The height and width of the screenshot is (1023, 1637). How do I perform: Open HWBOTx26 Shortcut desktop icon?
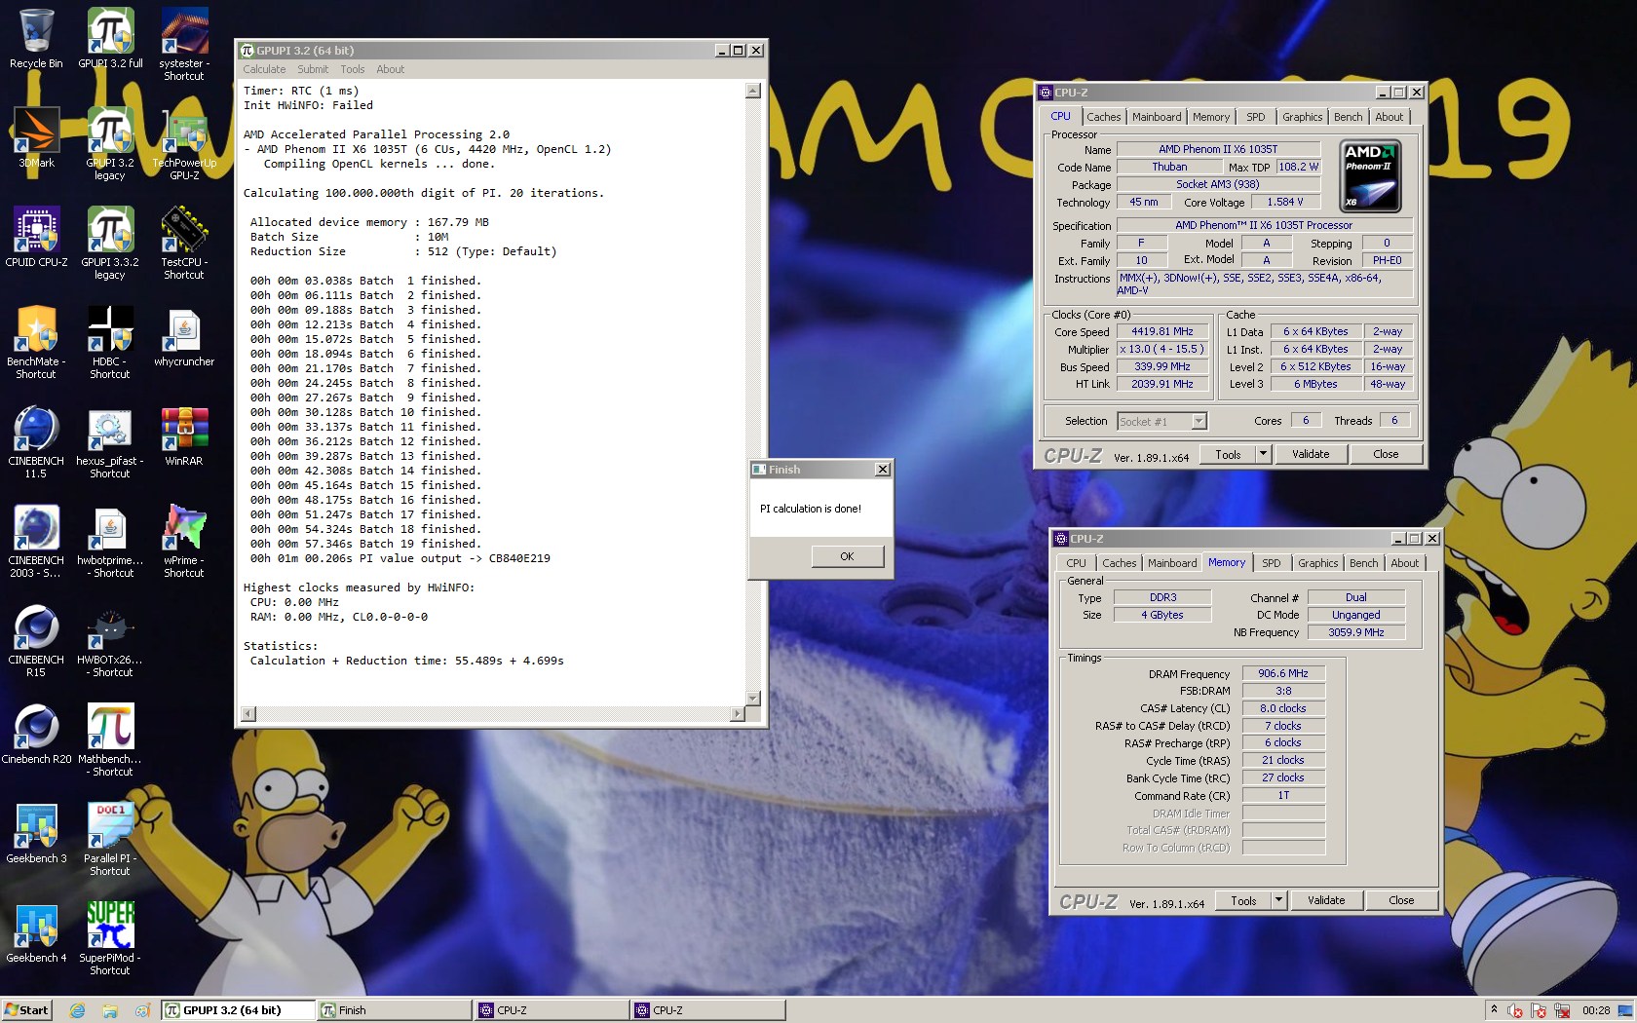point(110,641)
